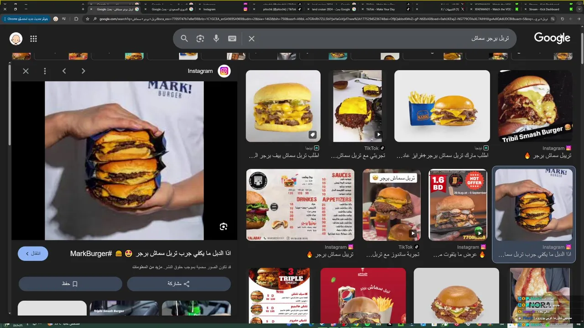Open cheesy triple smash beef burger thumbnail
This screenshot has height=328, width=584.
[283, 106]
